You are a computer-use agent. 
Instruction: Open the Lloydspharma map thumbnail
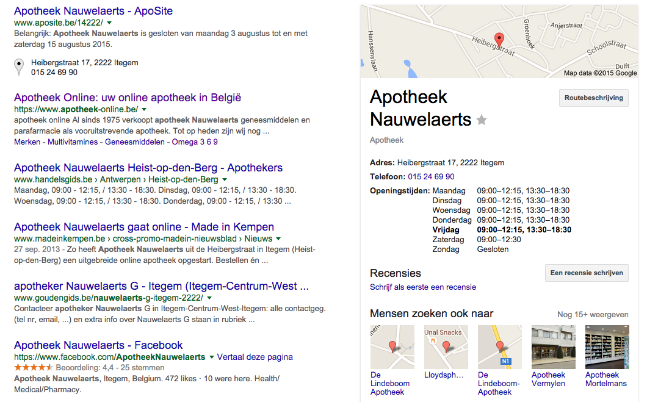pos(446,346)
